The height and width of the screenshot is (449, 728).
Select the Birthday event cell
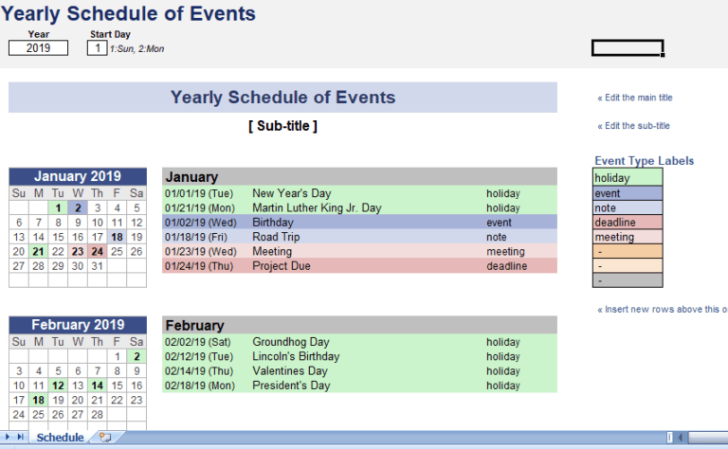tap(273, 223)
